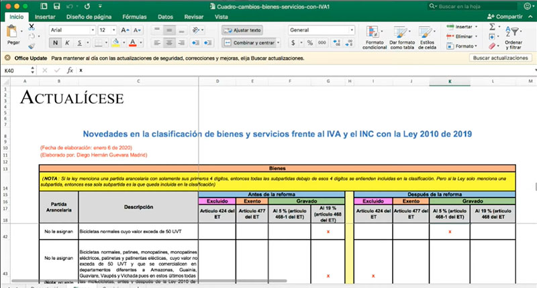Click the decrease indent icon
Image resolution: width=537 pixels, height=288 pixels.
(195, 43)
